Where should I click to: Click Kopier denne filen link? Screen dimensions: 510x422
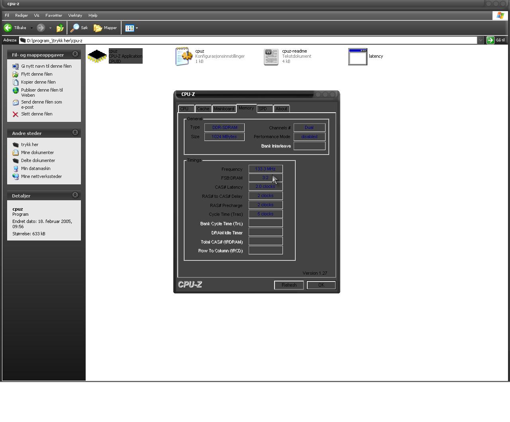click(38, 82)
